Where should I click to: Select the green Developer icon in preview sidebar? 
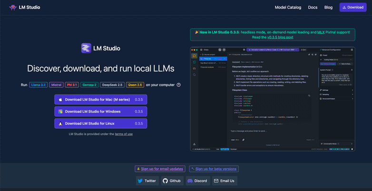194,62
